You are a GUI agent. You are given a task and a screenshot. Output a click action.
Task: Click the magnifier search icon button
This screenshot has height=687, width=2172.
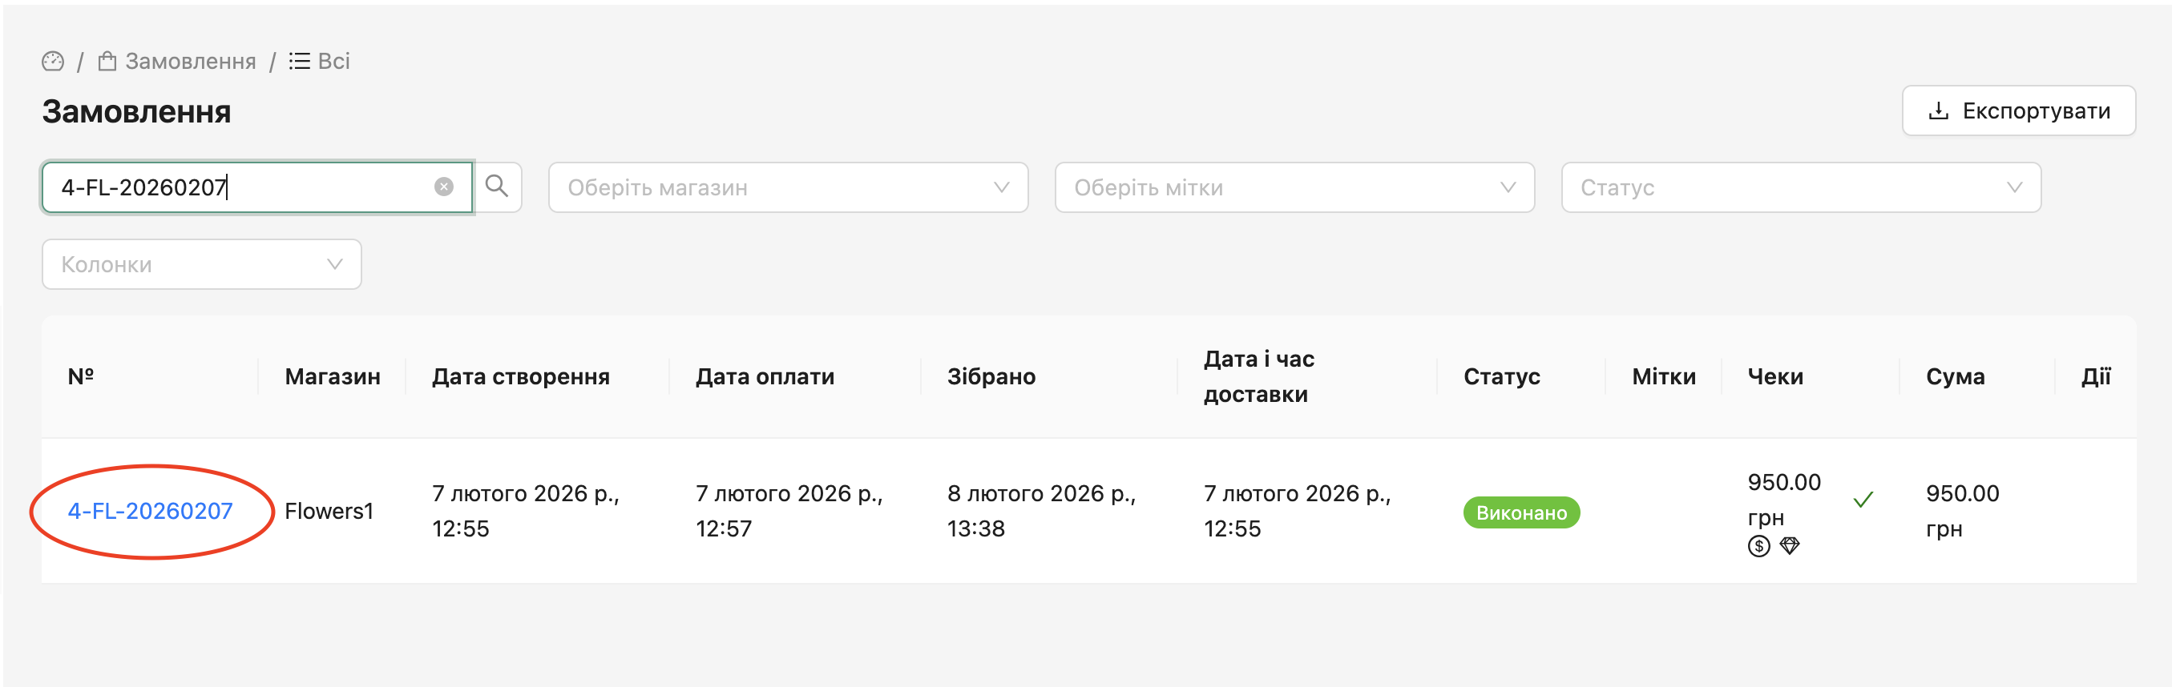497,187
